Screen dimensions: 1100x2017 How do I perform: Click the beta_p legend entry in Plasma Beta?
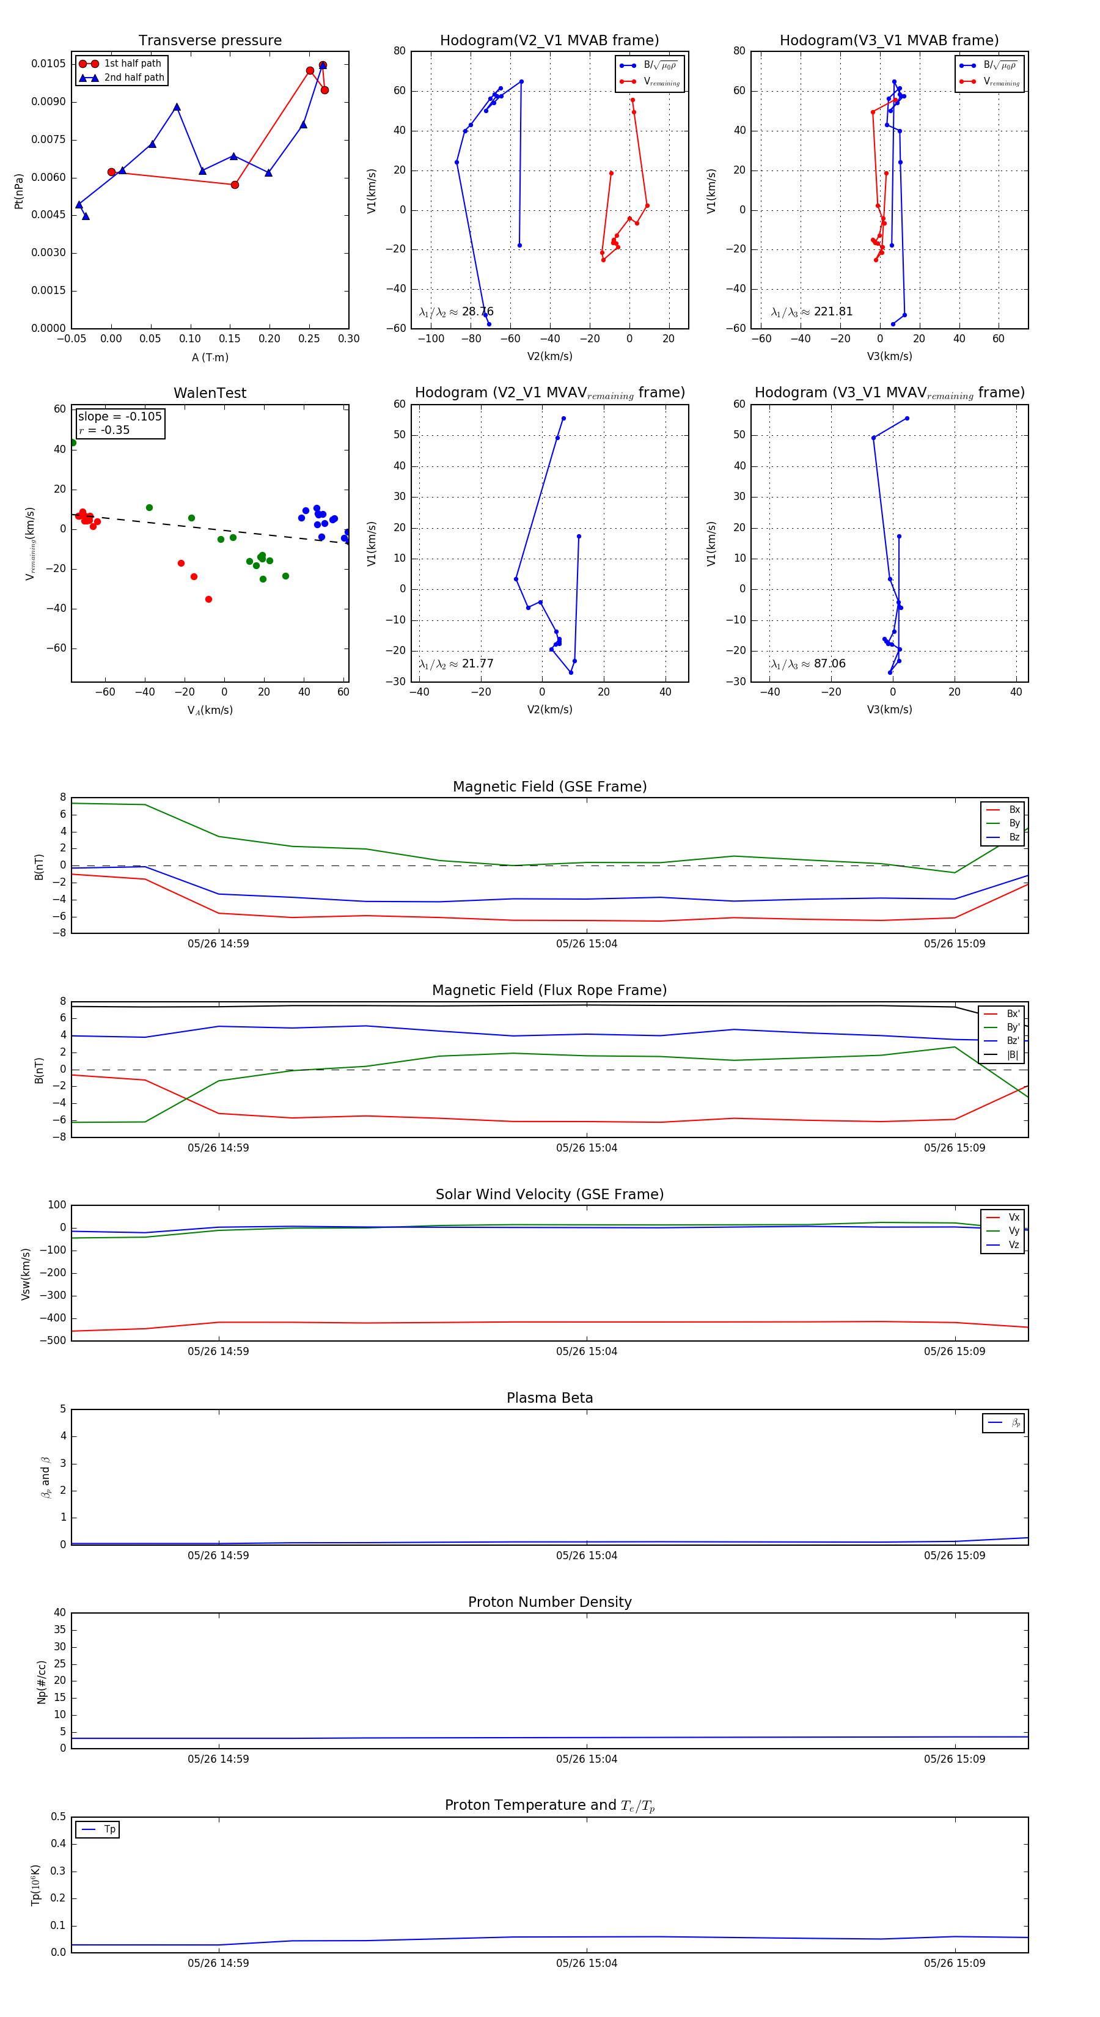(x=1003, y=1423)
